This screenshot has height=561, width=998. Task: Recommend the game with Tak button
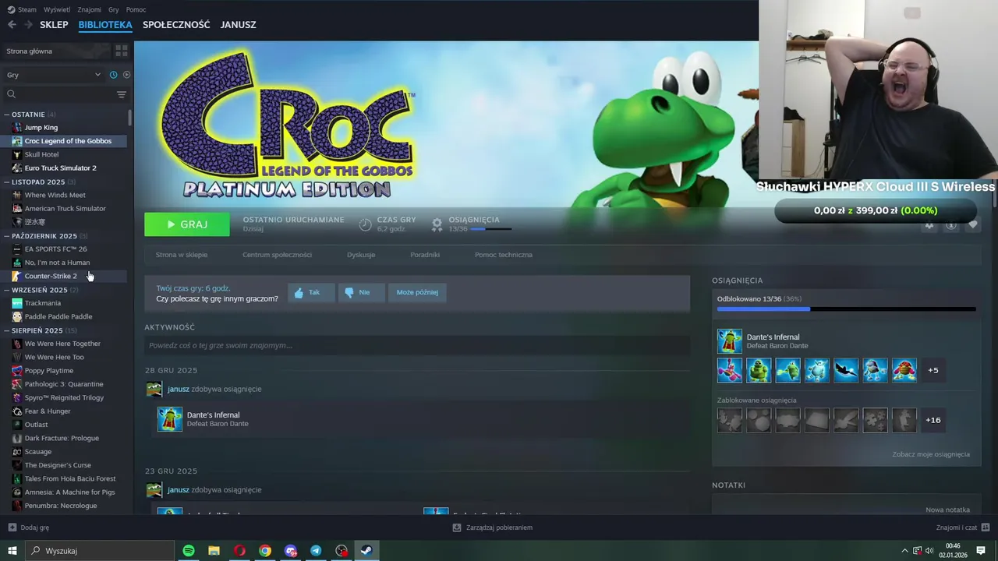coord(310,292)
